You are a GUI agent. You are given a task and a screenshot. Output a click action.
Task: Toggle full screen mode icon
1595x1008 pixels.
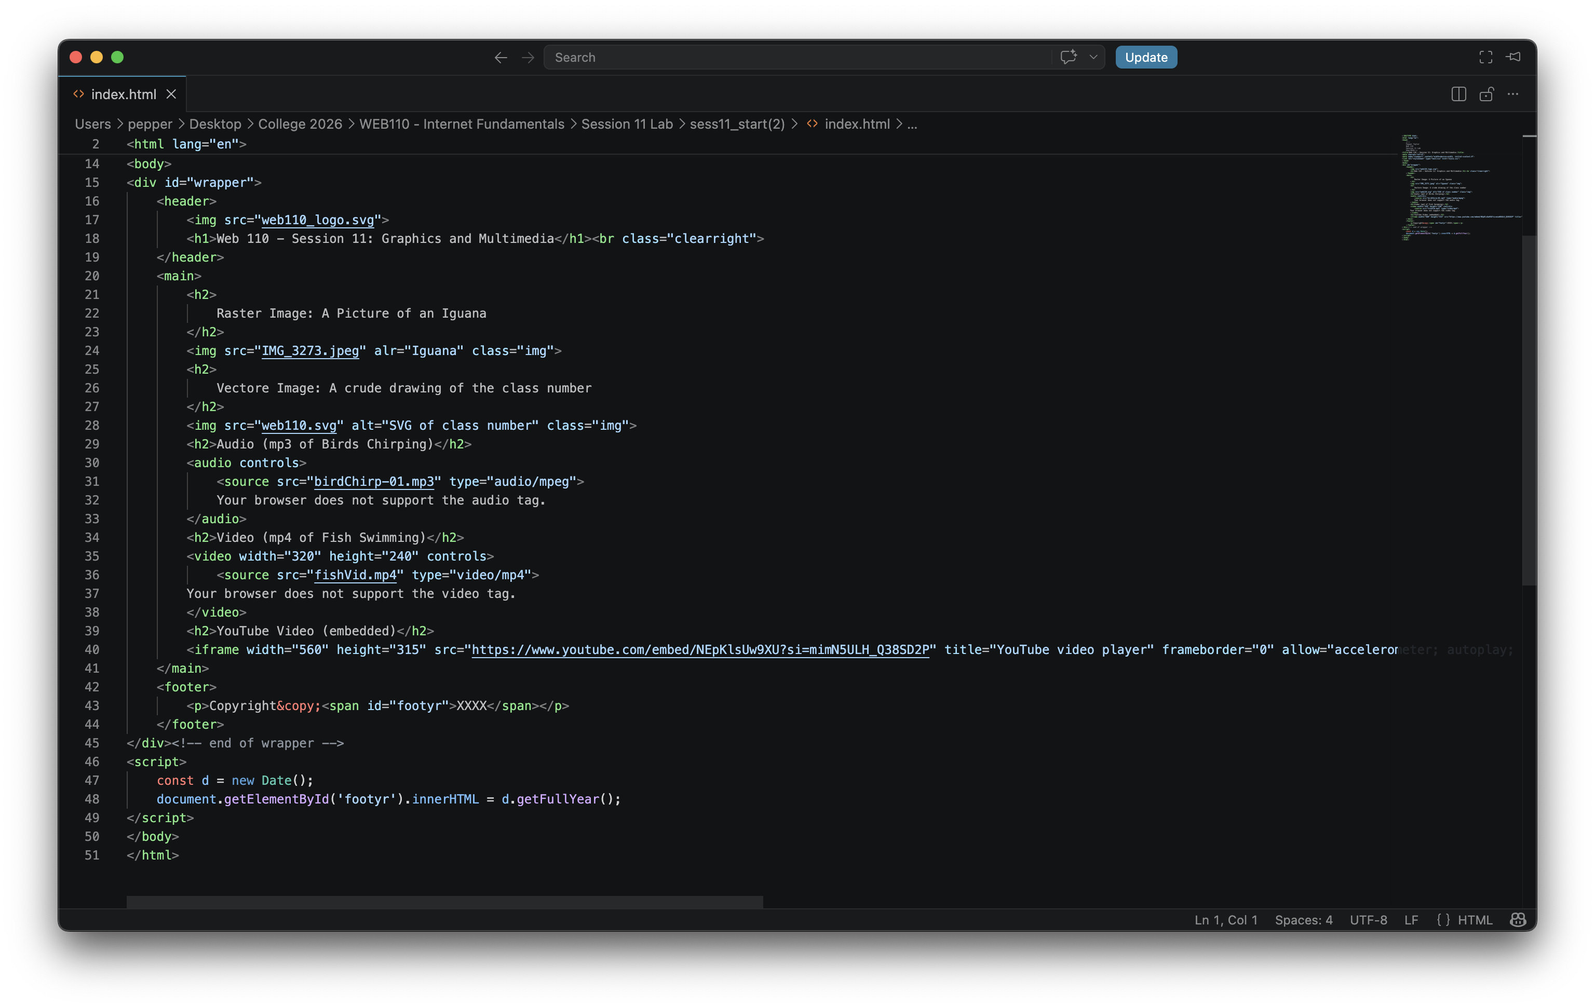pos(1486,58)
